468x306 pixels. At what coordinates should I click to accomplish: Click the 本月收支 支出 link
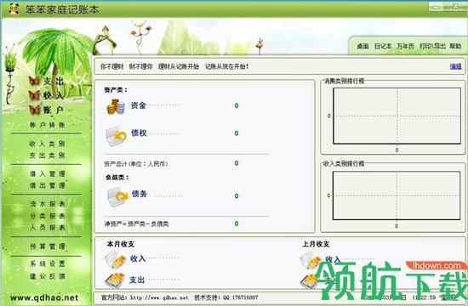click(137, 280)
